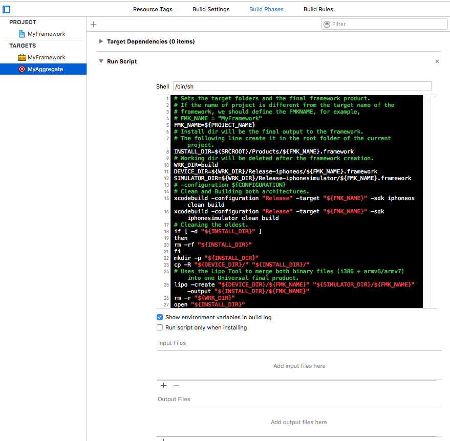450x441 pixels.
Task: Click the plus icon above Output Files
Action: (163, 385)
